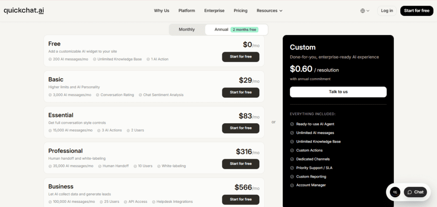437x207 pixels.
Task: Switch billing to Monthly
Action: [x=186, y=29]
